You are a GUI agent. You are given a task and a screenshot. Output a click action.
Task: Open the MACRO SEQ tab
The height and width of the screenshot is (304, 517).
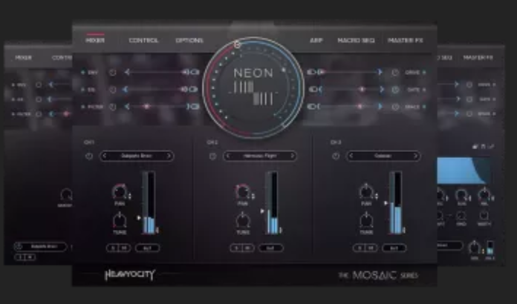click(356, 41)
